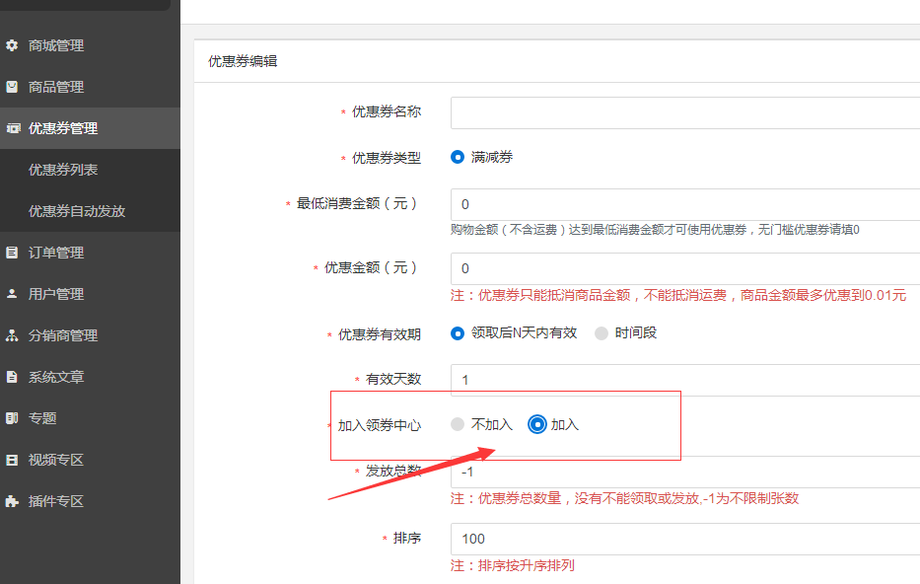
Task: Select 不加入 for coupon center
Action: 458,424
